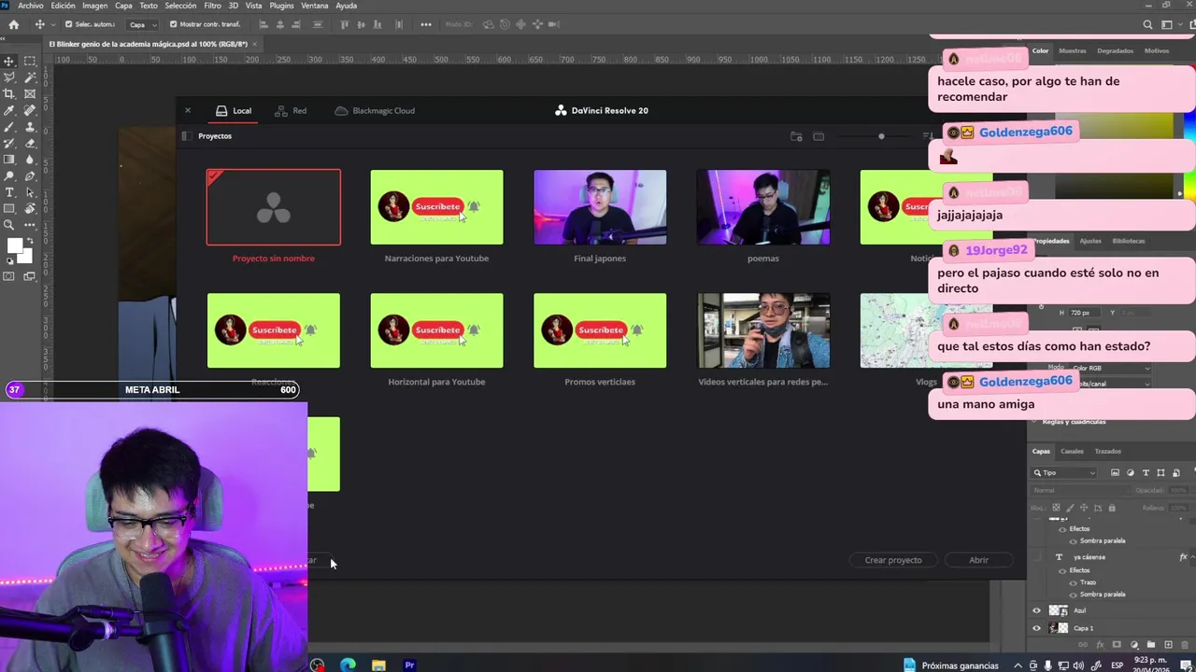The width and height of the screenshot is (1196, 672).
Task: Click the delete layer trash icon
Action: (1184, 645)
